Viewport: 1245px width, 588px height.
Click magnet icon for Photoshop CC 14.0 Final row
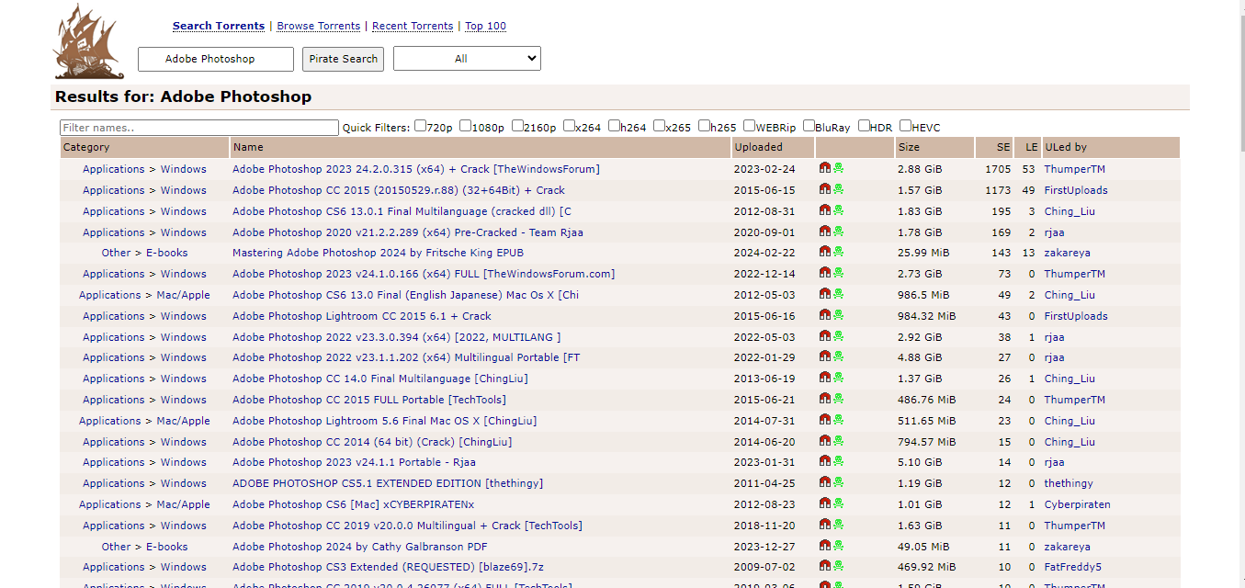(x=825, y=378)
